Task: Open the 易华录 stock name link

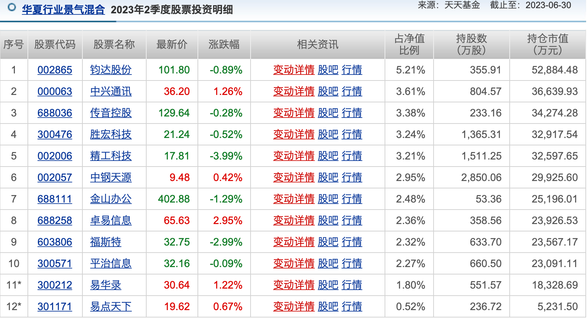Action: coord(105,285)
